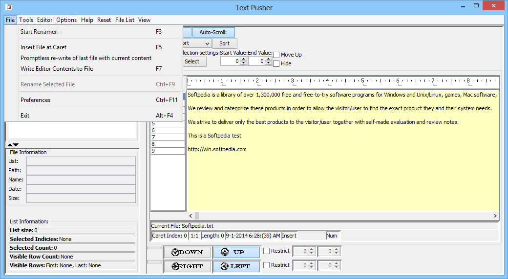Click the 'Selected Indicies: None' row
This screenshot has height=279, width=508.
[72, 239]
